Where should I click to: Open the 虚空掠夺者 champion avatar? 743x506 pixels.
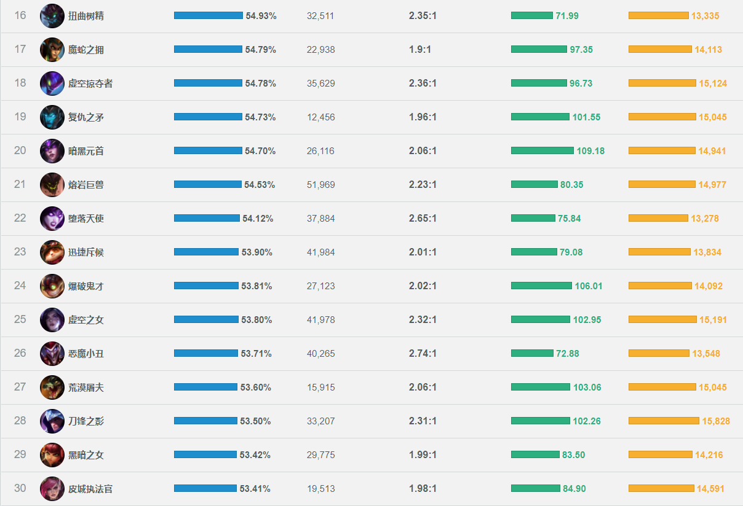point(52,84)
